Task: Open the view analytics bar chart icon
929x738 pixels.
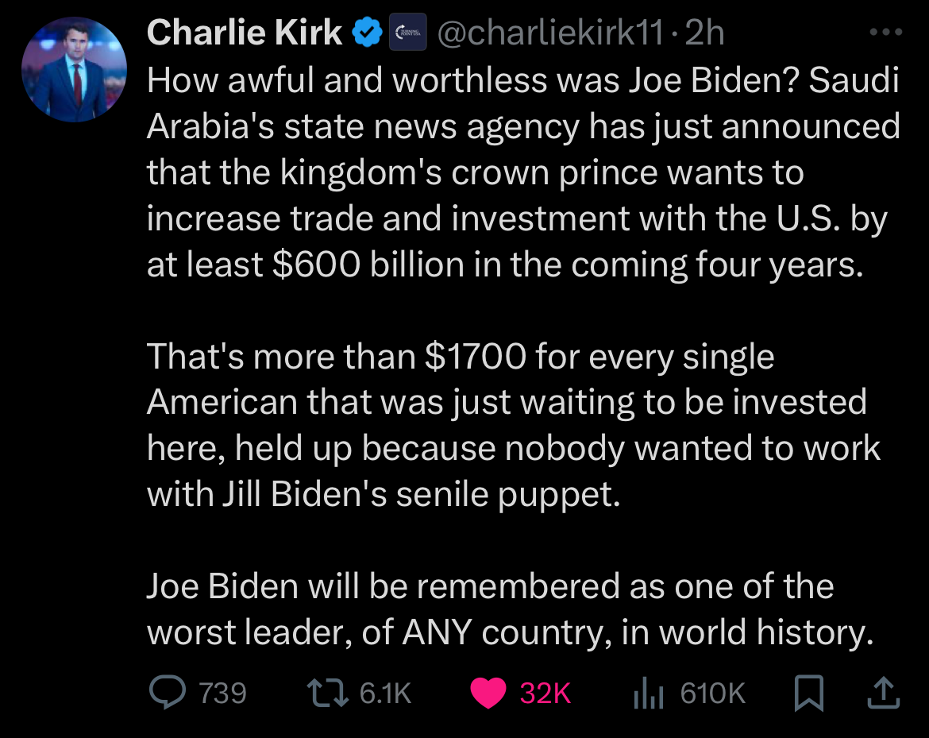Action: tap(648, 694)
